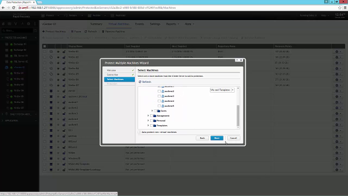Screen dimensions: 348x196
Task: Click the browser address bar
Action: [x=178, y=8]
